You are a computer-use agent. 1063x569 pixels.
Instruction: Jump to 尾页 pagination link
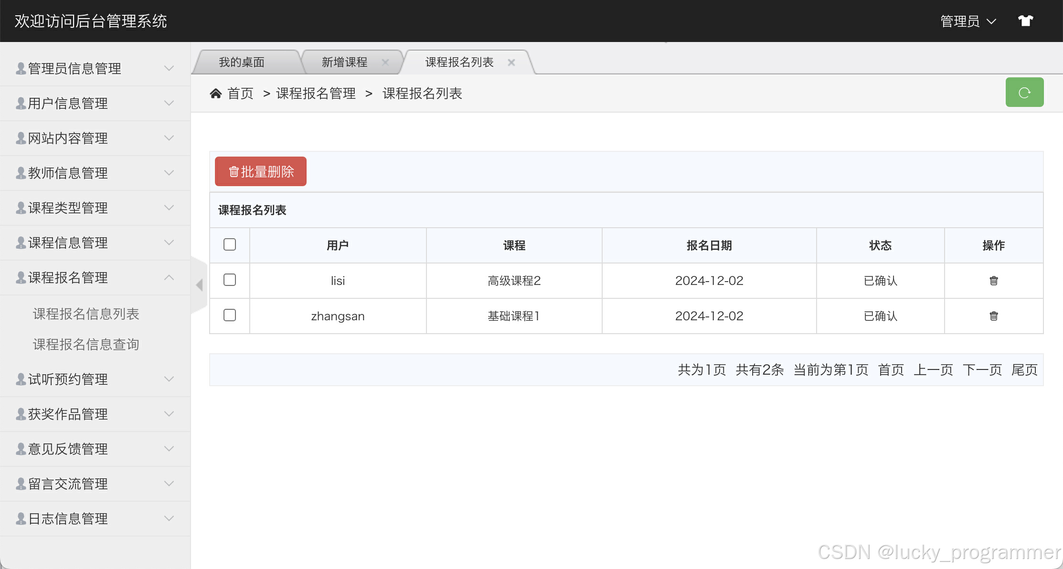[x=1024, y=370]
